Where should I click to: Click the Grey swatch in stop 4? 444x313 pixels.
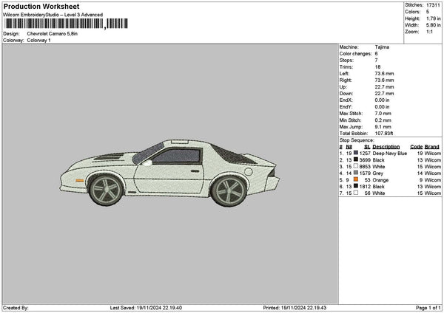click(x=357, y=173)
